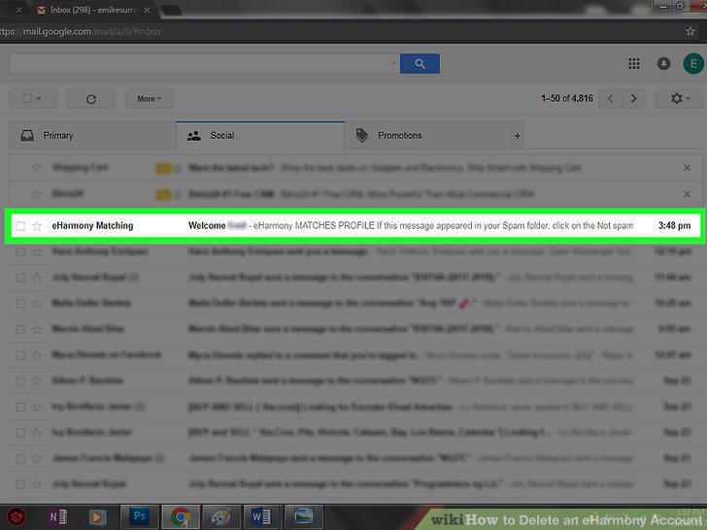This screenshot has height=530, width=707.
Task: Add inbox category with plus button
Action: tap(518, 135)
